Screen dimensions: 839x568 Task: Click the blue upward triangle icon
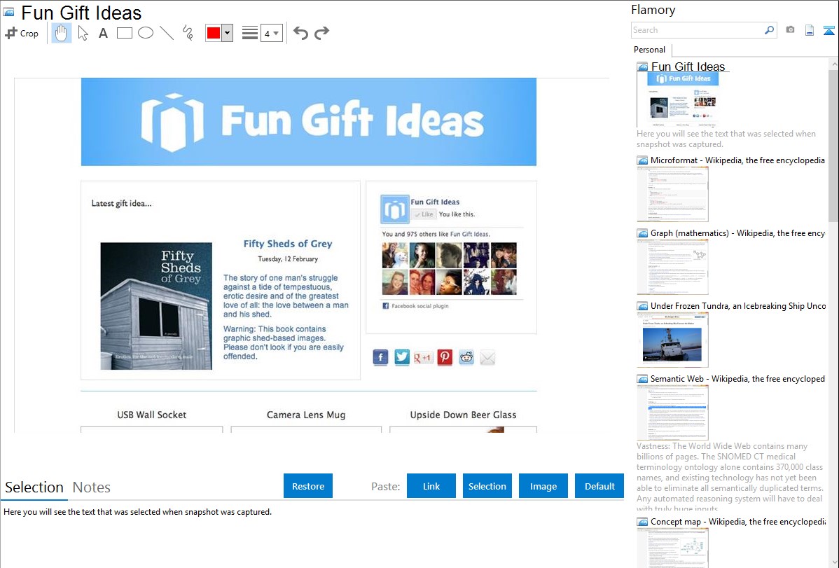click(828, 30)
